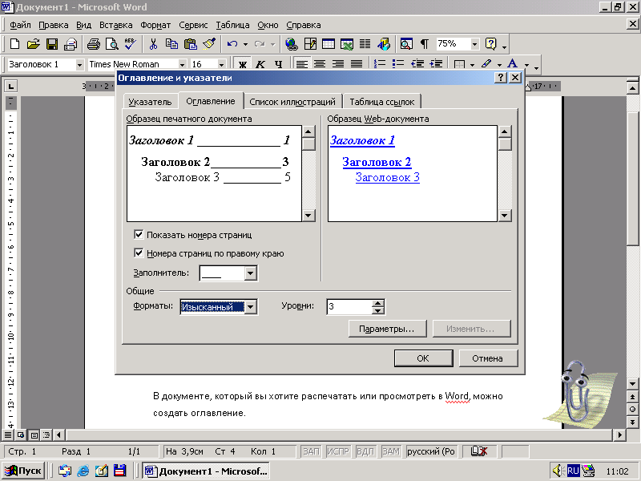Apply font color with letter A
The image size is (641, 481).
pos(512,64)
